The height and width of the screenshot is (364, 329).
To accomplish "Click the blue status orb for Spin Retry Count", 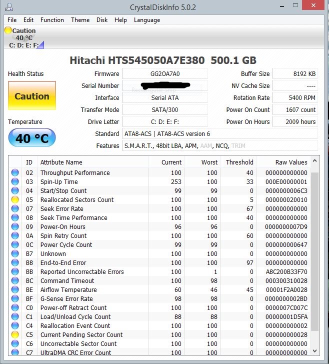I will [15, 235].
